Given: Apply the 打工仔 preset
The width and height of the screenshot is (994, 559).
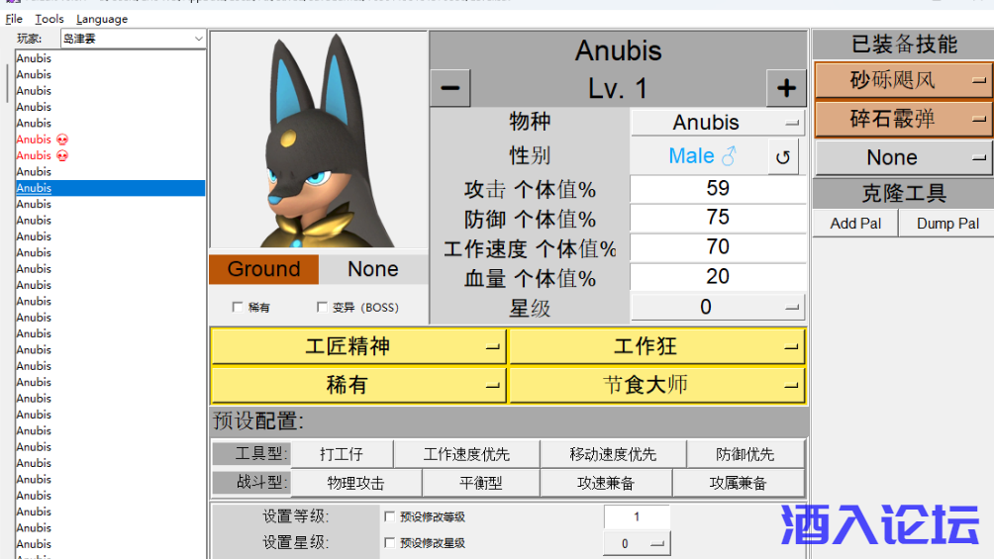Looking at the screenshot, I should pos(342,454).
